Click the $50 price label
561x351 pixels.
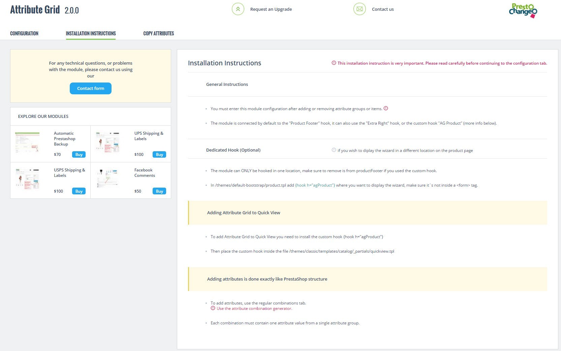[x=138, y=191]
